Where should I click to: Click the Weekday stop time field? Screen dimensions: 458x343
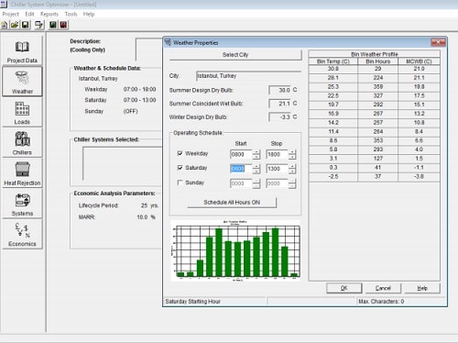coord(278,154)
